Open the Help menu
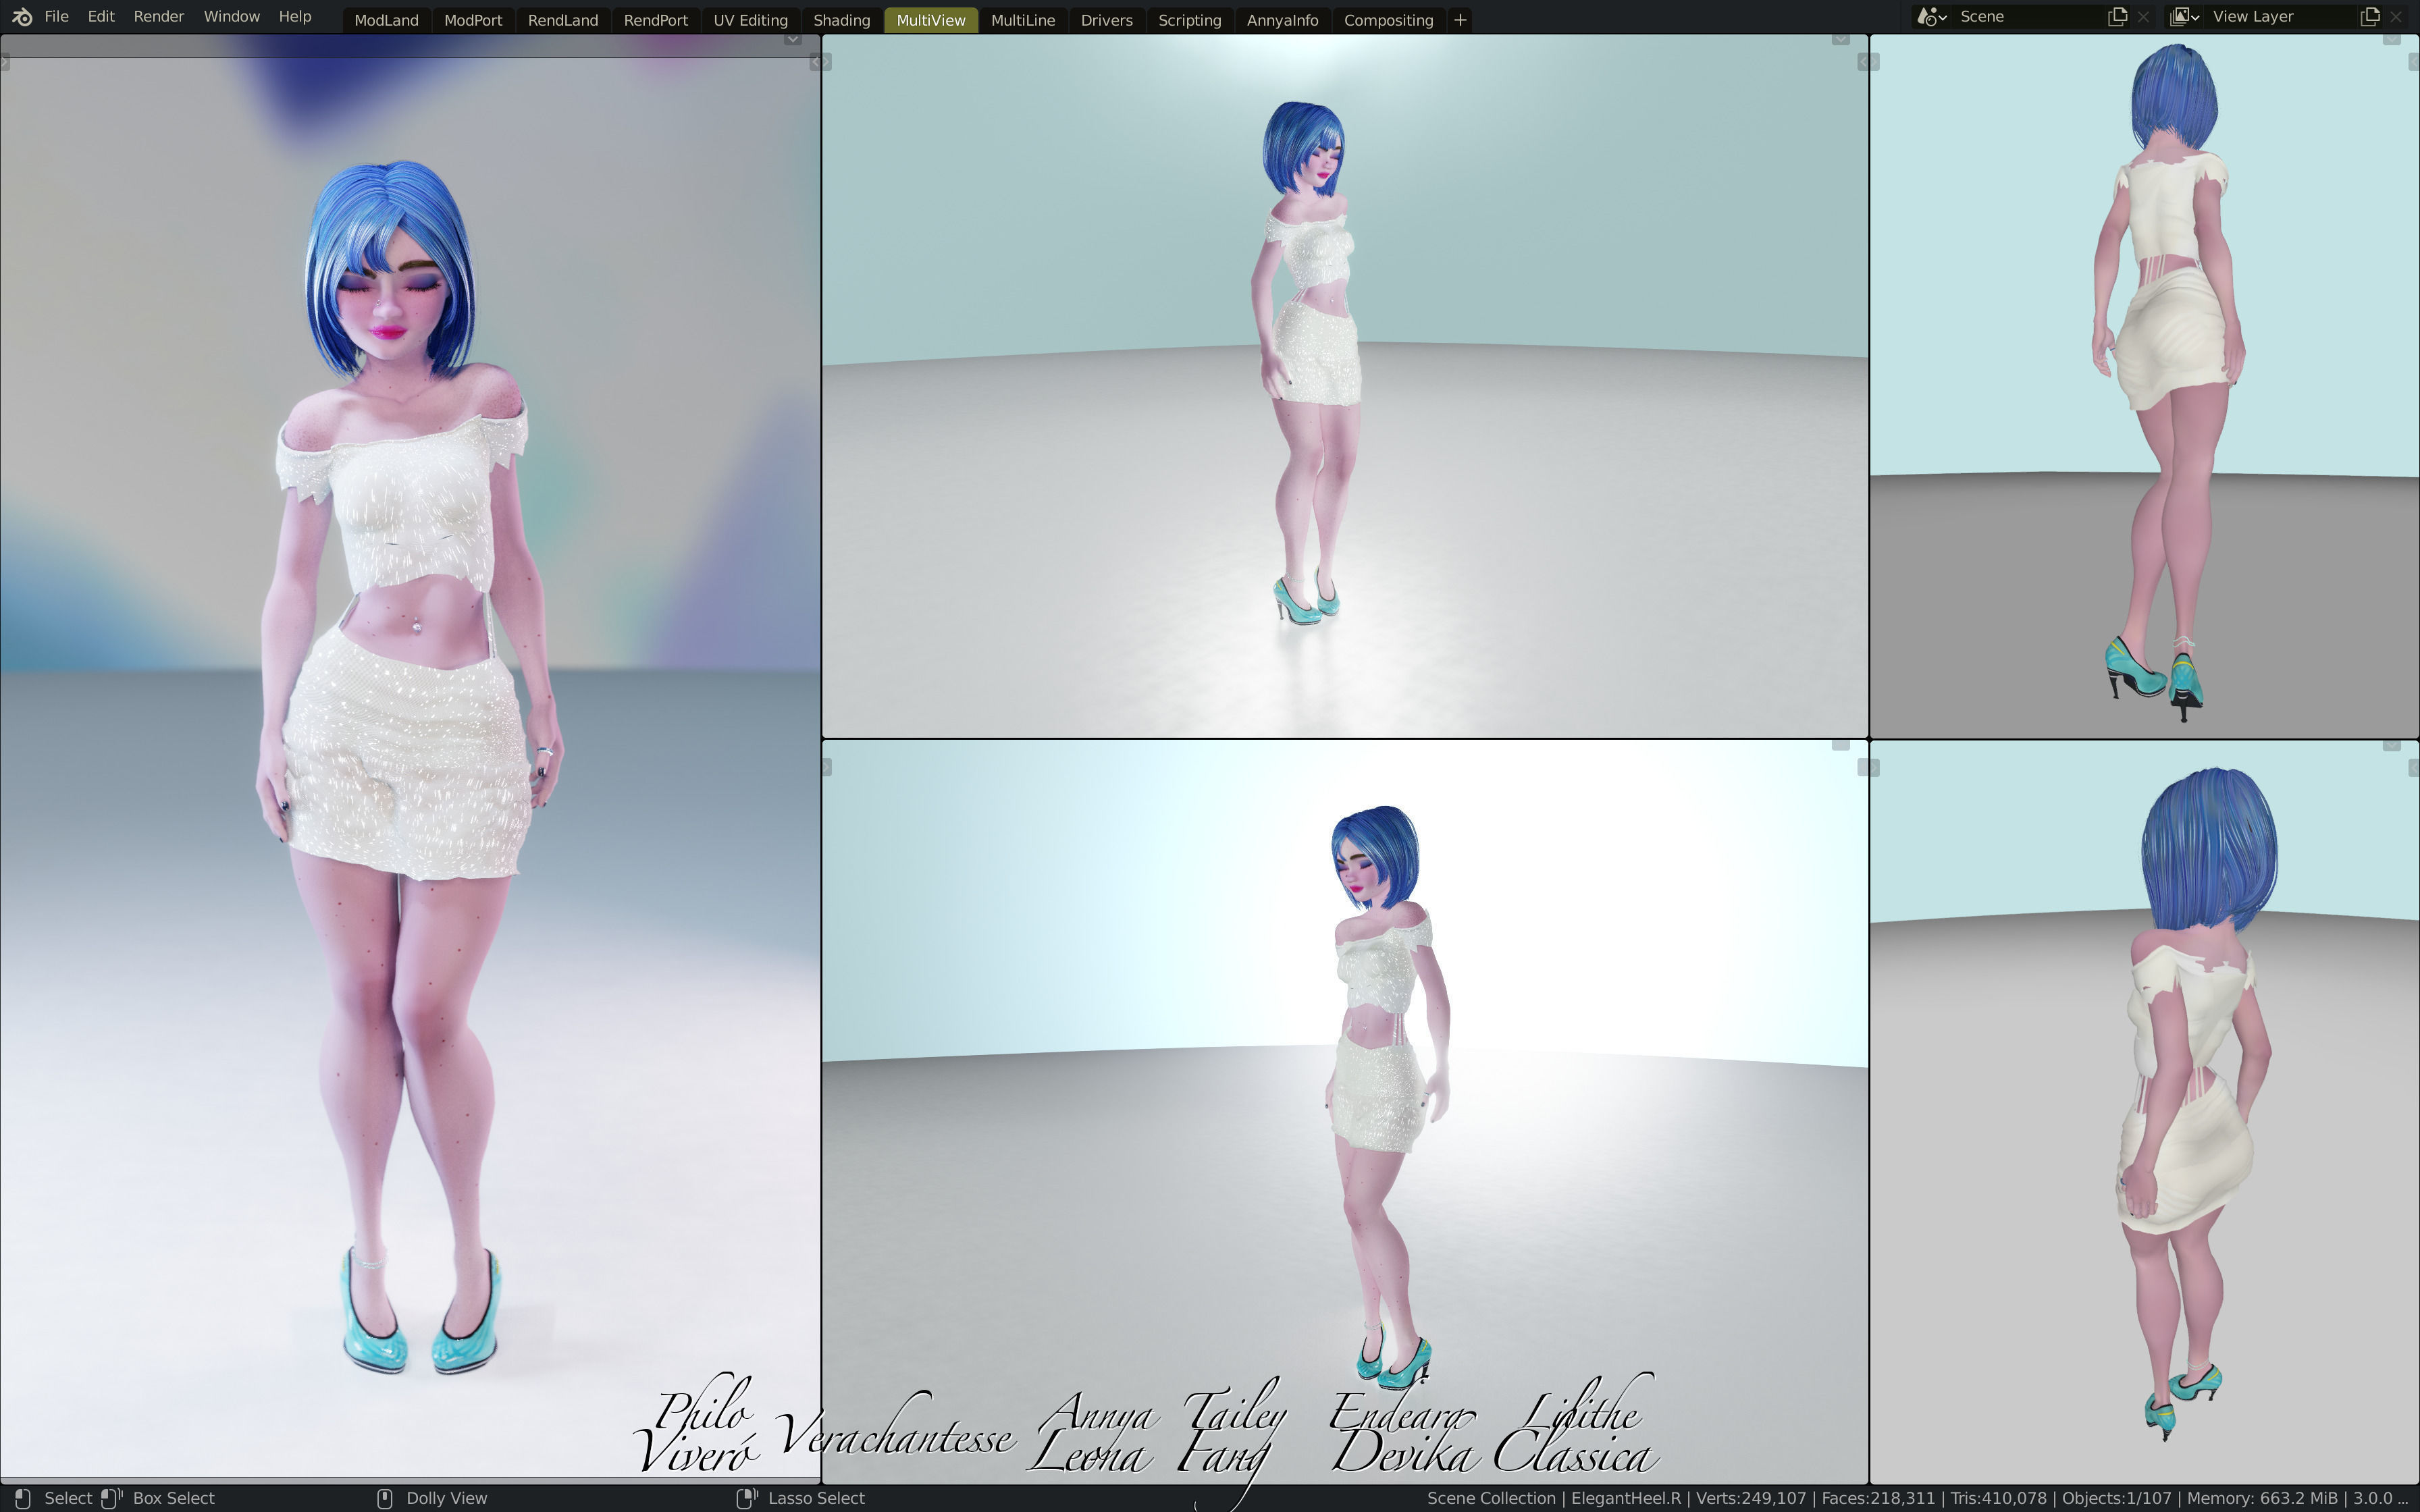This screenshot has height=1512, width=2420. coord(294,17)
